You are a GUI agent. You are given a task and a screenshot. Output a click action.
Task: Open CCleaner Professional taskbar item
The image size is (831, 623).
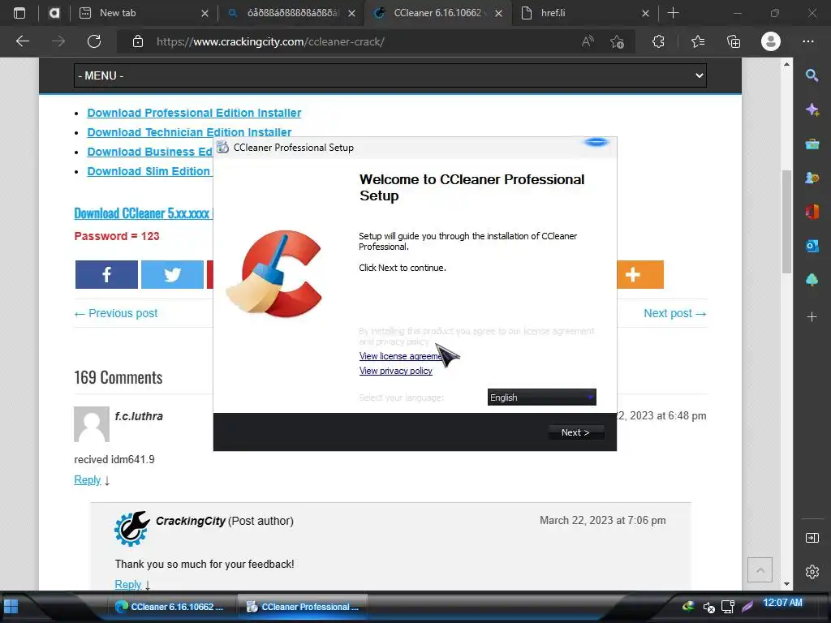tap(302, 607)
